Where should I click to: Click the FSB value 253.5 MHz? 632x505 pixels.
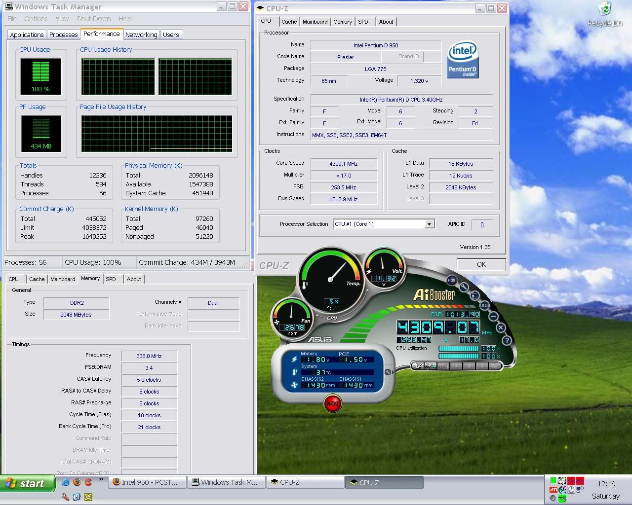(344, 187)
